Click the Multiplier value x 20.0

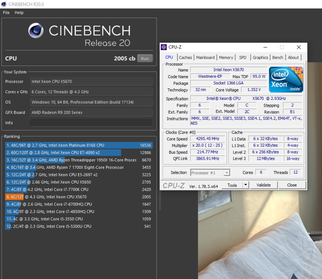click(207, 145)
